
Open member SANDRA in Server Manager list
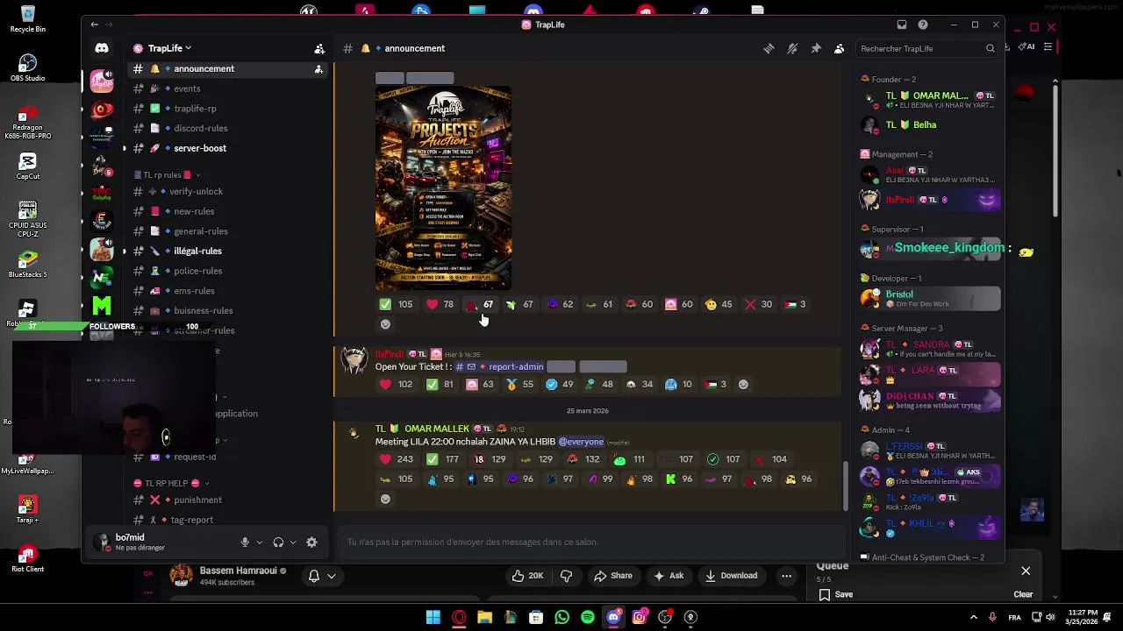coord(931,349)
